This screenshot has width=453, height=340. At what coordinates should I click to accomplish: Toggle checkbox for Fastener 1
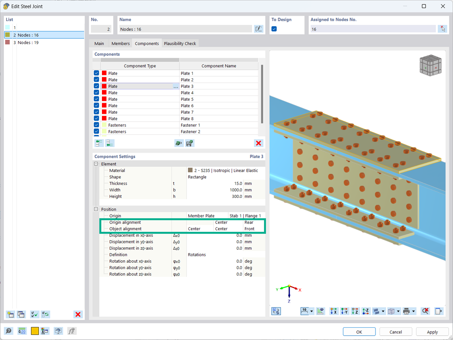click(97, 125)
